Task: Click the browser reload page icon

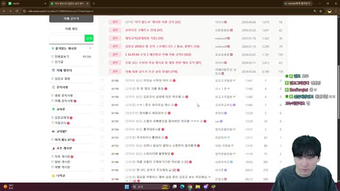Action: click(x=17, y=11)
